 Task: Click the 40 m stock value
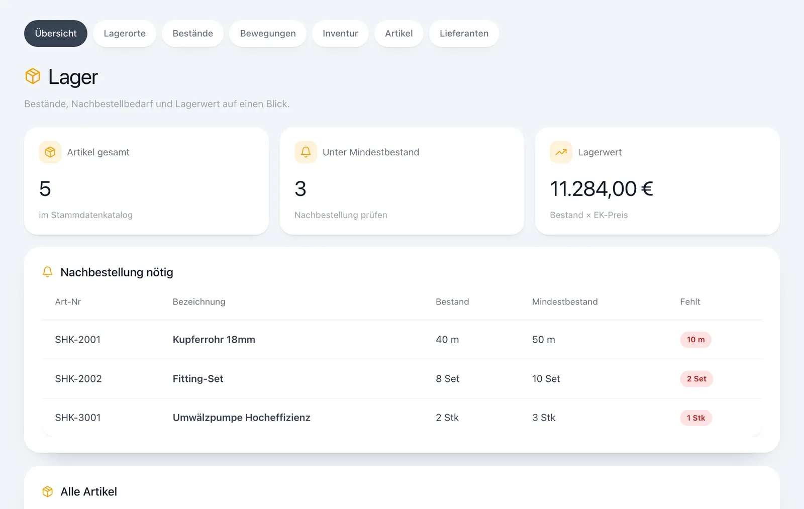tap(447, 340)
